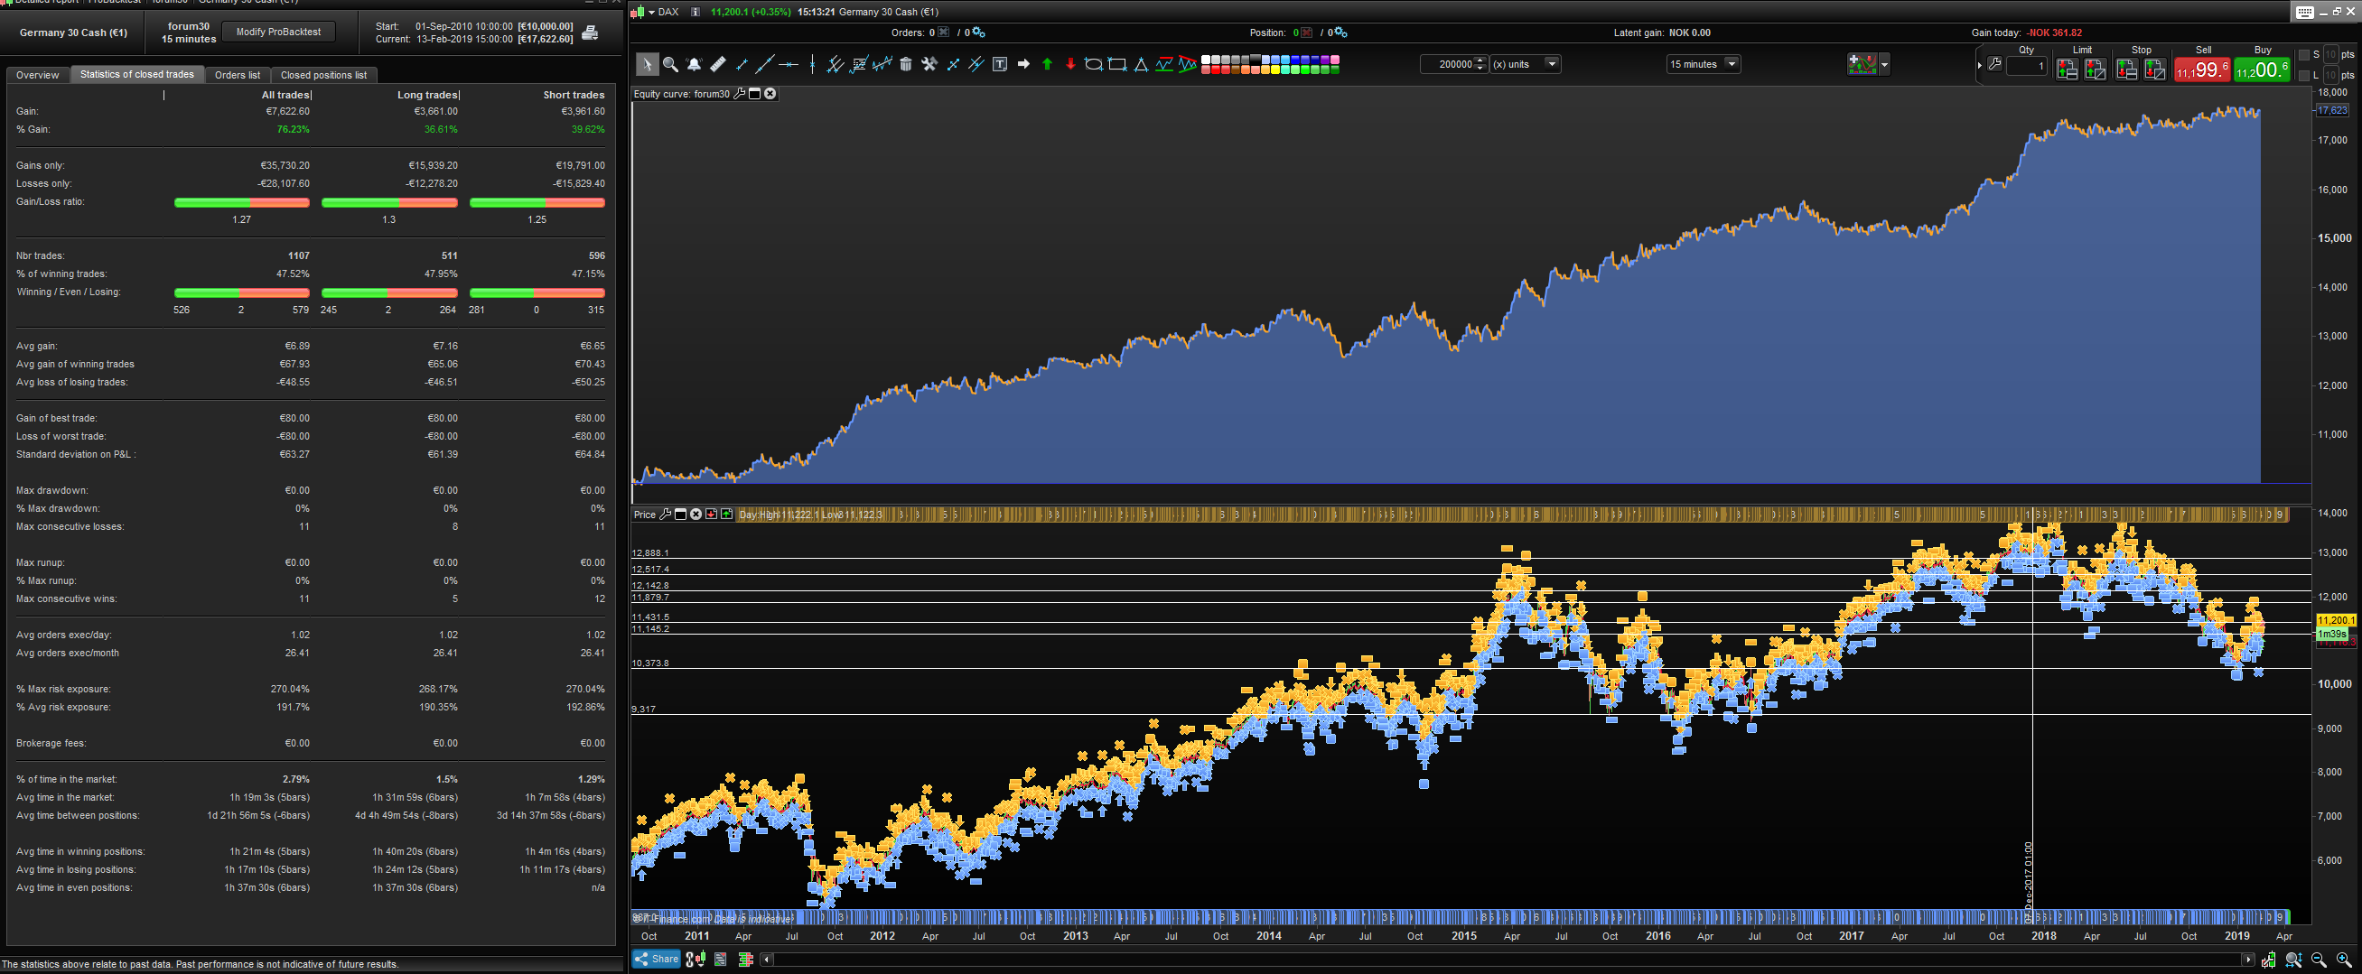Click the Nbr trades value 1107
The height and width of the screenshot is (974, 2362).
(x=299, y=255)
